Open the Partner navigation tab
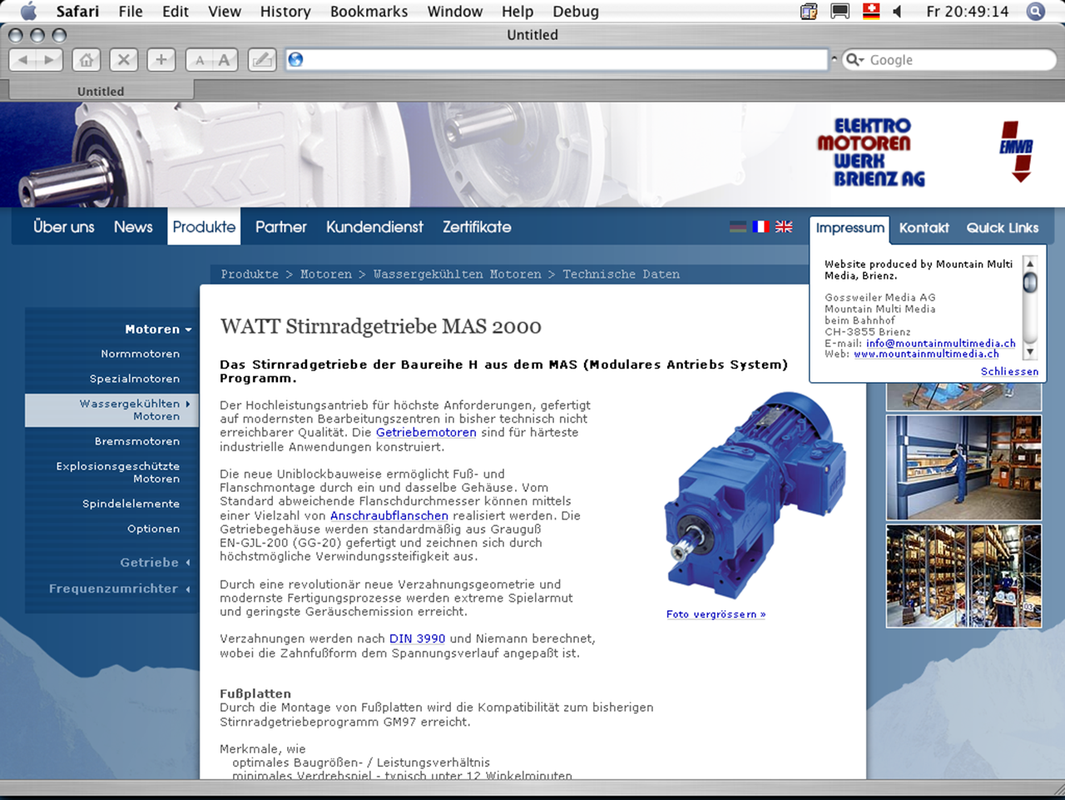Screen dimensions: 1065x800 click(x=281, y=226)
